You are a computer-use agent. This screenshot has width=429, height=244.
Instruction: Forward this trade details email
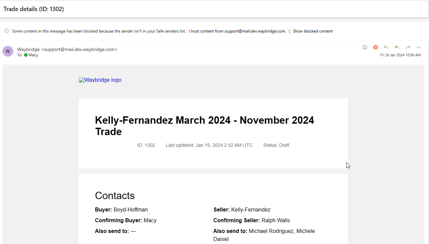click(408, 47)
